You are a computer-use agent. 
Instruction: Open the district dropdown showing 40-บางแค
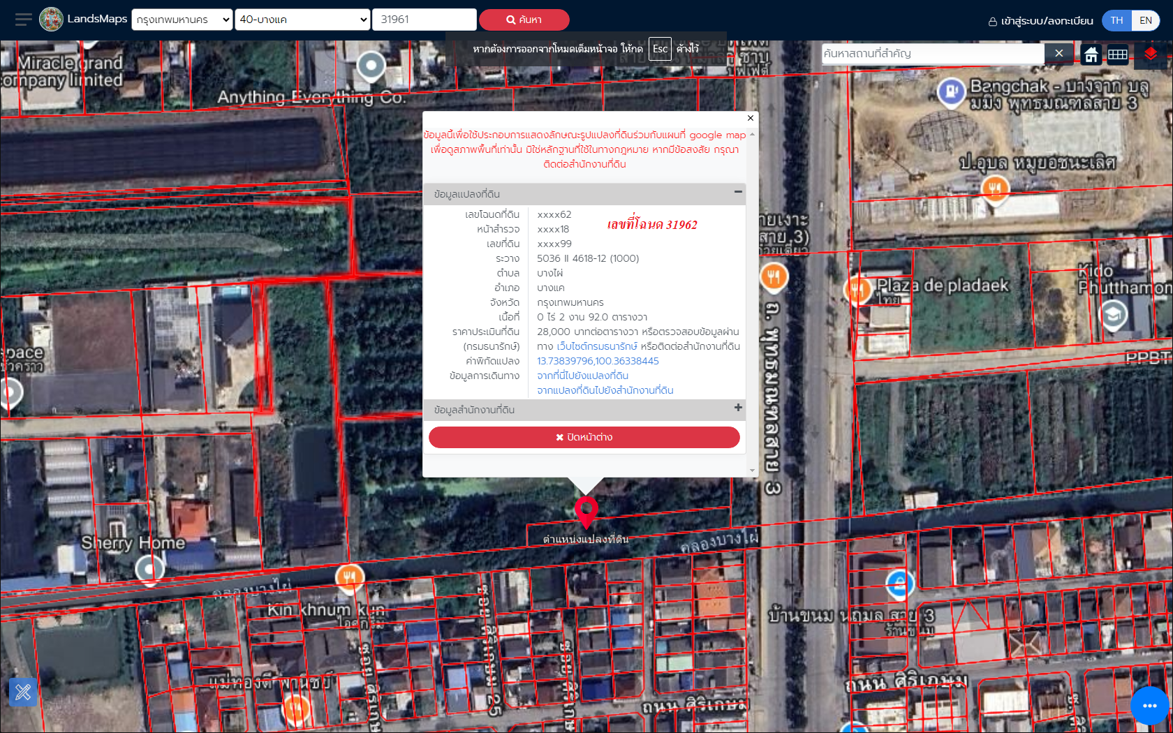coord(302,20)
